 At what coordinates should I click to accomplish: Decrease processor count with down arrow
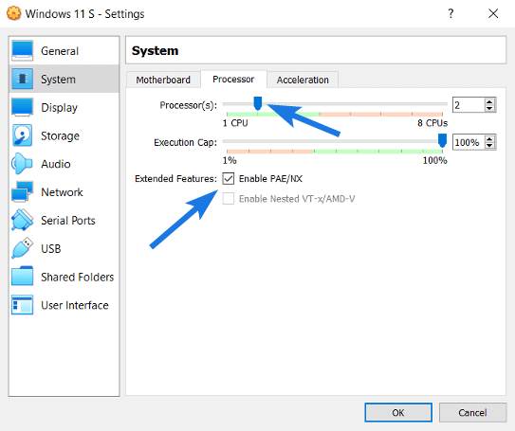489,108
